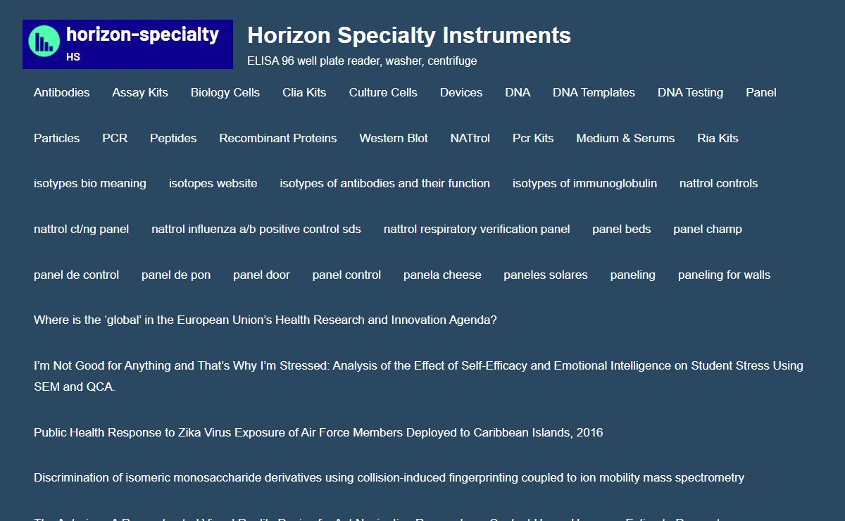Select the Assay Kits menu item

tap(140, 92)
